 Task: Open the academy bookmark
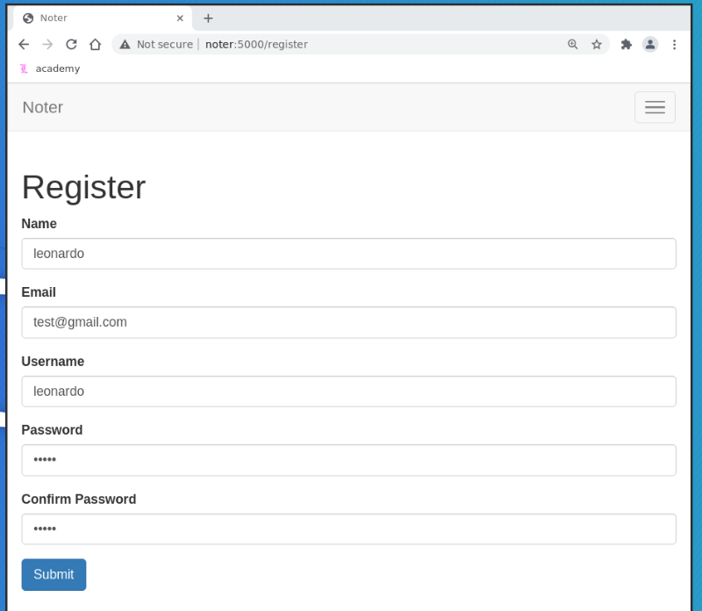pyautogui.click(x=50, y=68)
